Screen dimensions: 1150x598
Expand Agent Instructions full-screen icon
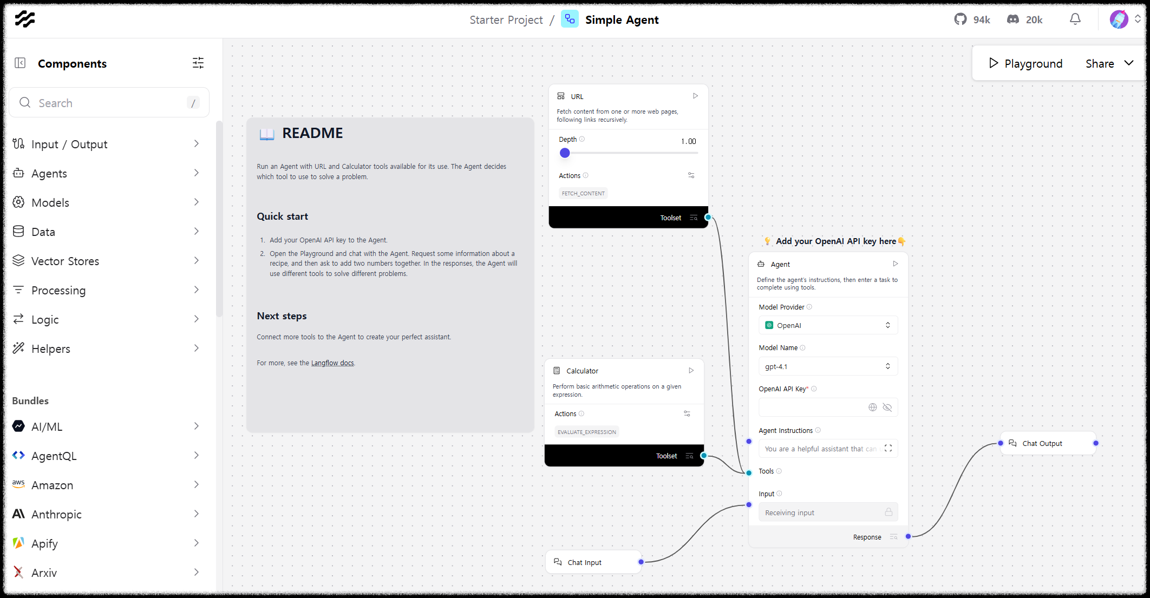click(888, 448)
